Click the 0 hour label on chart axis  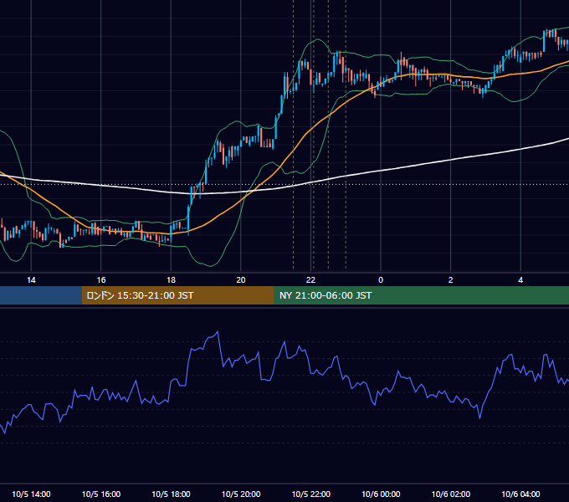tap(381, 280)
